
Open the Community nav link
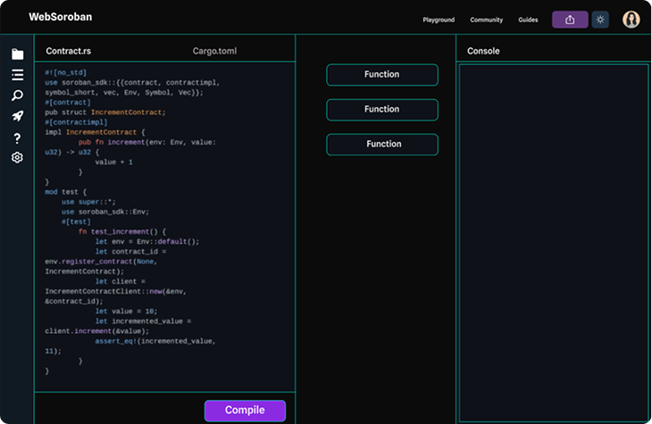pos(486,20)
